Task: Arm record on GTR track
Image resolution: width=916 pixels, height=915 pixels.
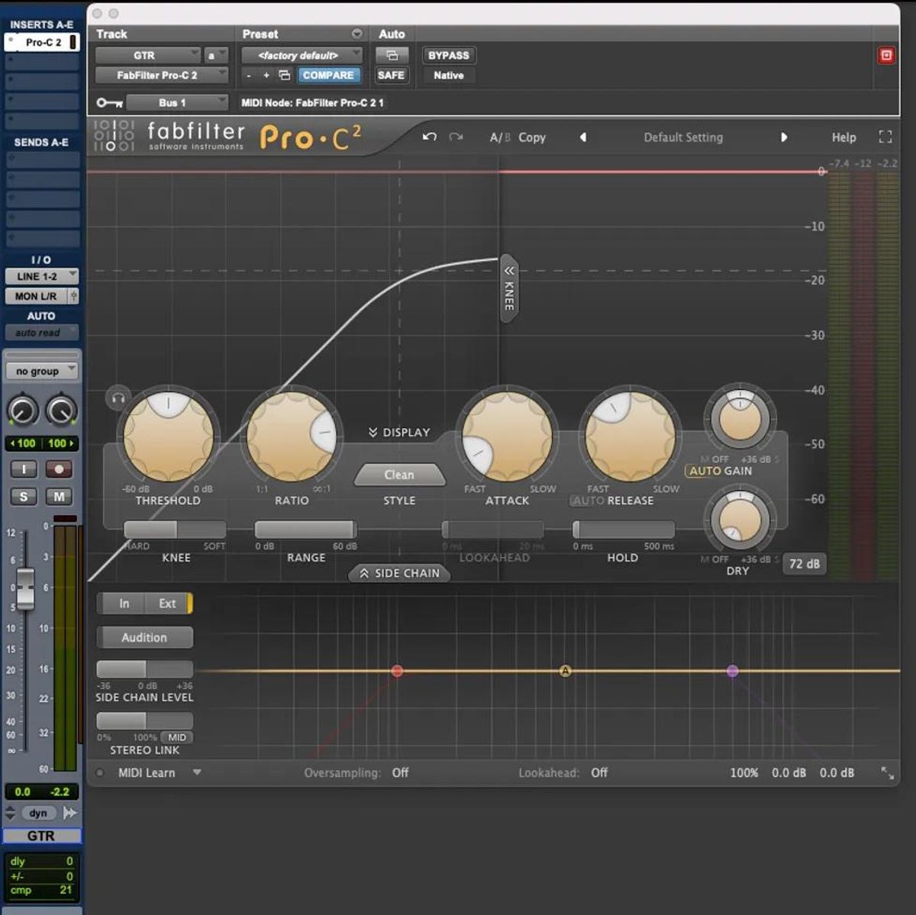Action: (59, 469)
